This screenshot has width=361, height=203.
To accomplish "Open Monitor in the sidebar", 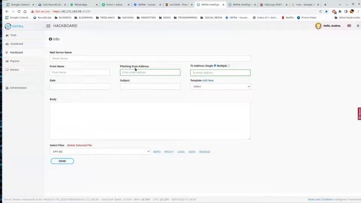I will pos(14,70).
